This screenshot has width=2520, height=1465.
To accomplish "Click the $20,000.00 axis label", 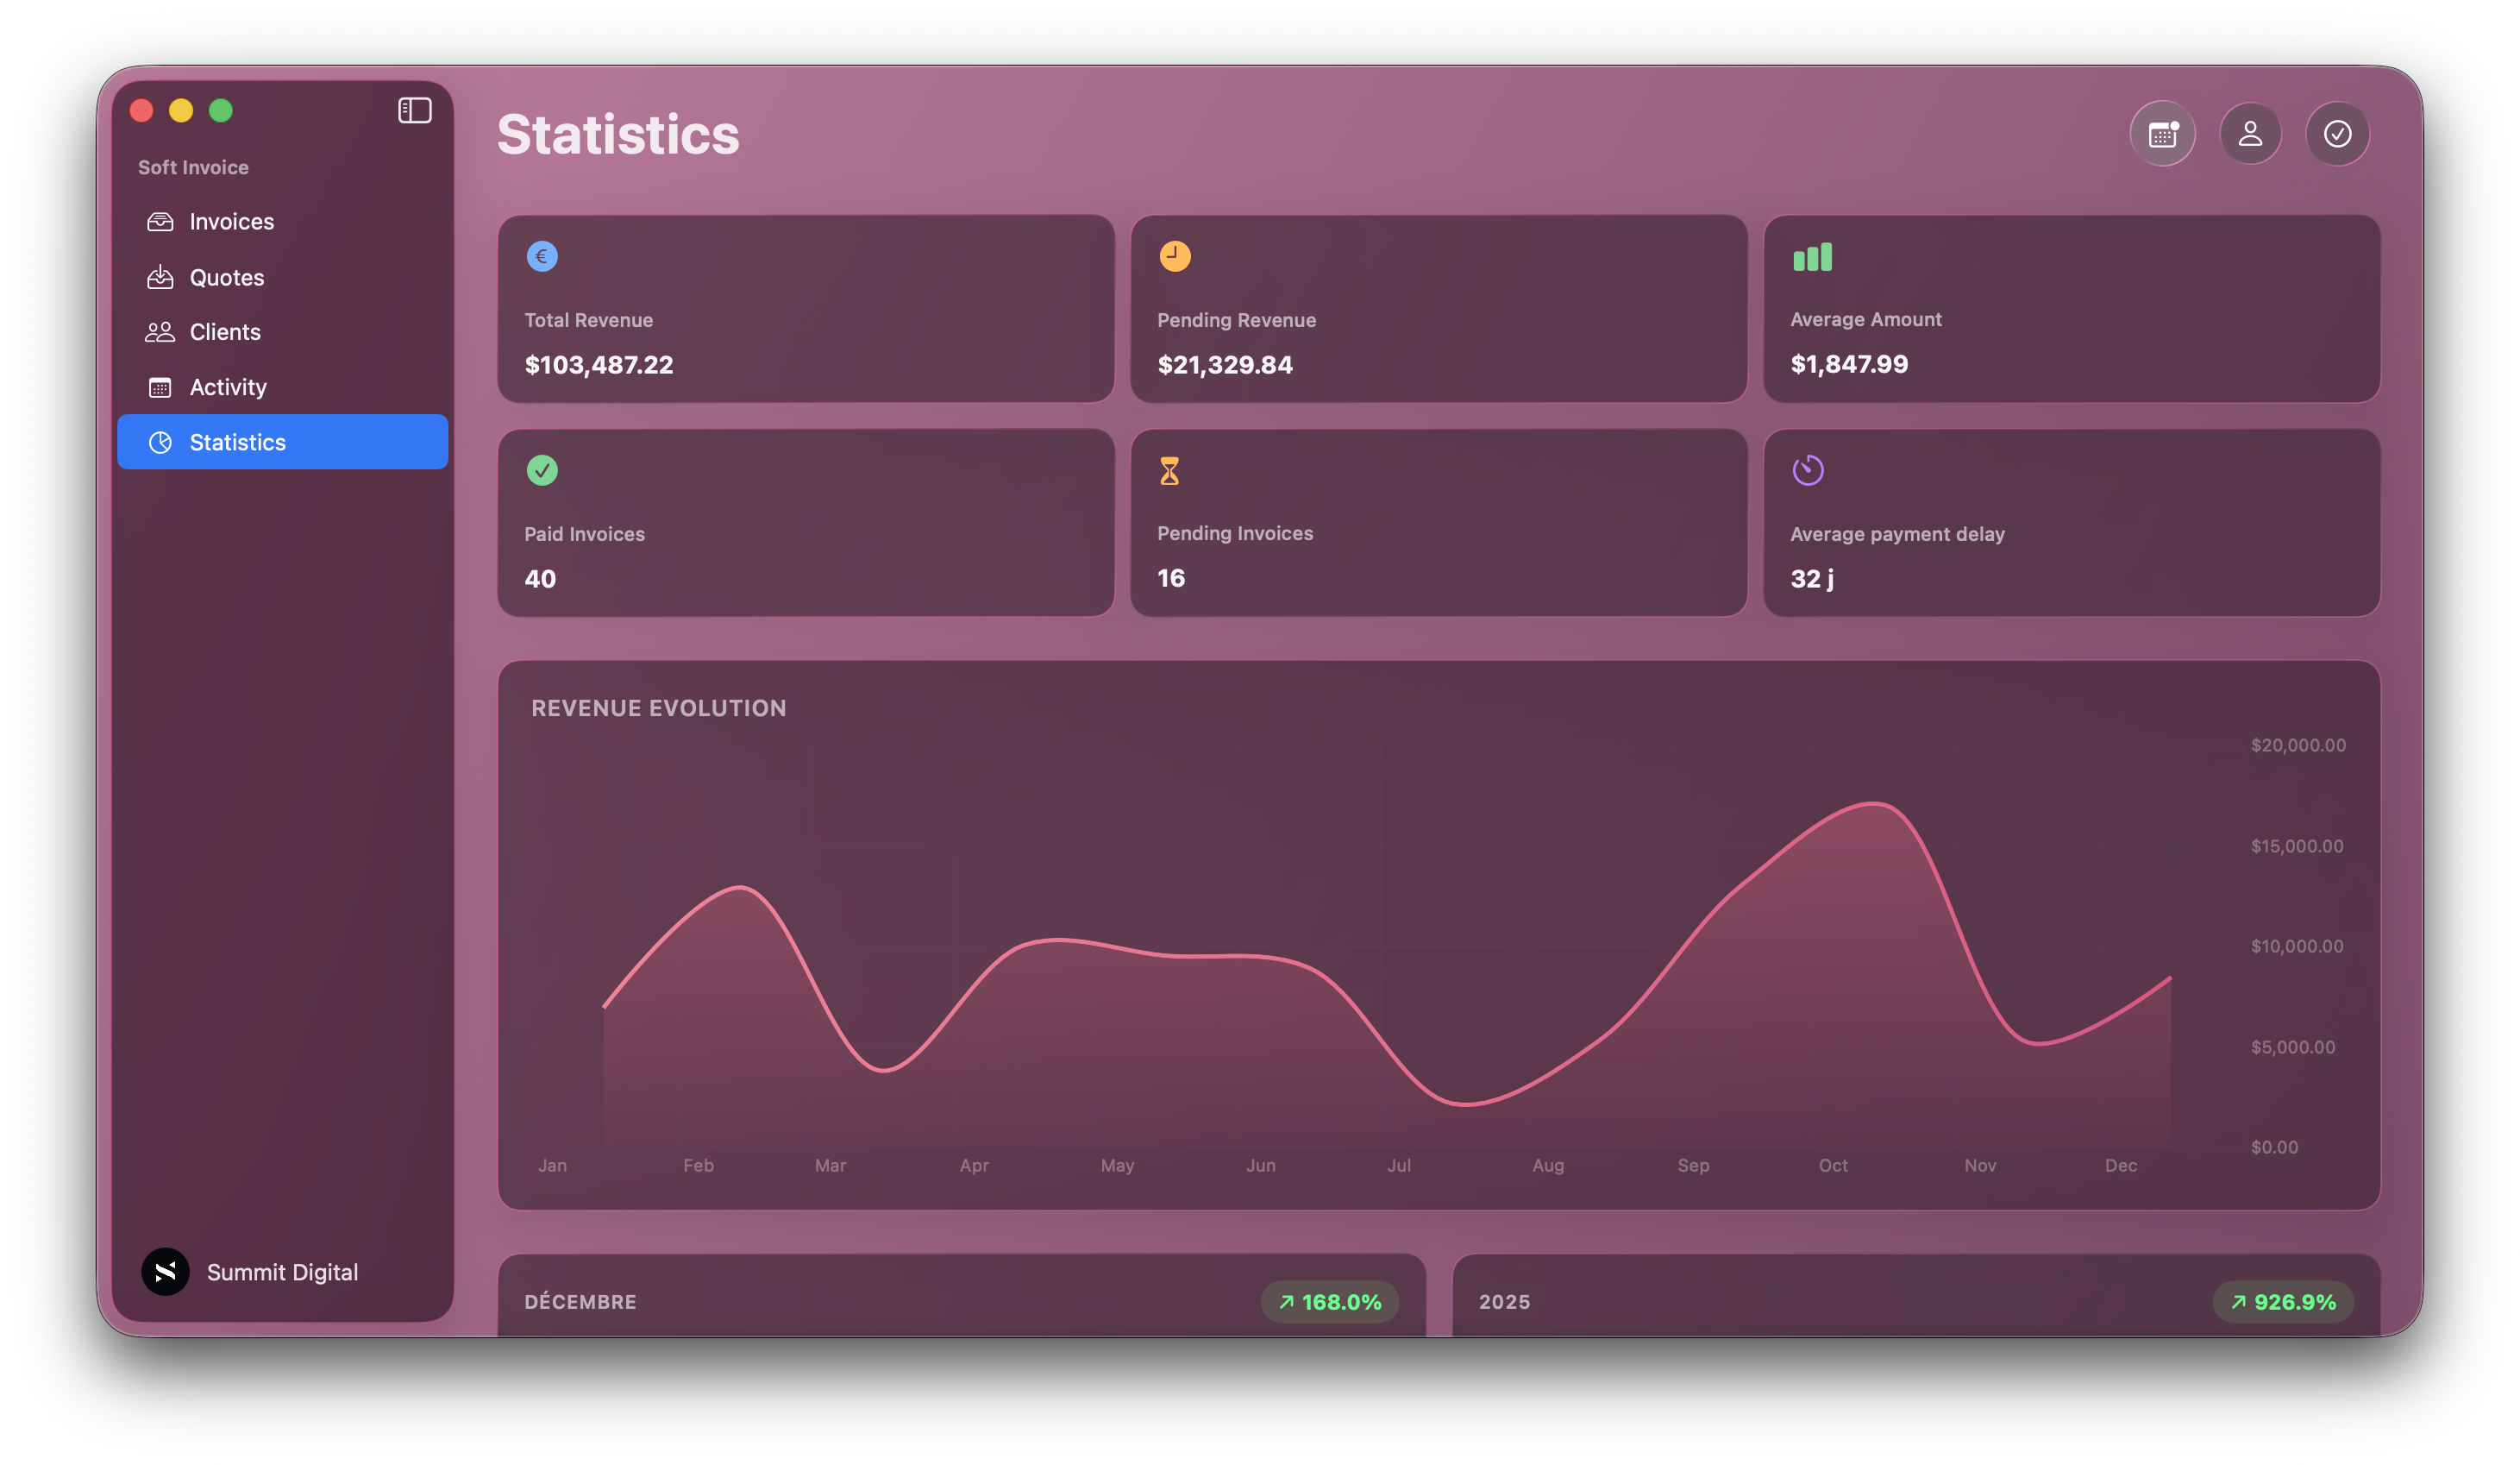I will coord(2298,745).
